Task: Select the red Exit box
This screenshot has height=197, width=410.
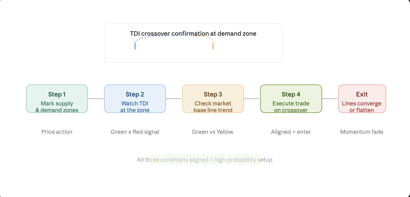Action: 362,99
